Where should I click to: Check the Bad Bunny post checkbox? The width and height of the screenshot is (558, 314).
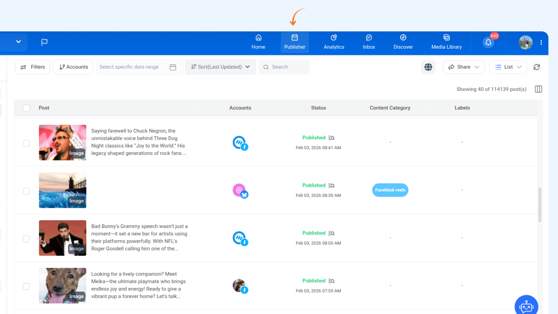[26, 239]
